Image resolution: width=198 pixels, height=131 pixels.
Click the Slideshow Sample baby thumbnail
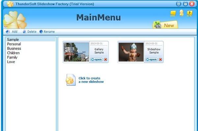point(131,52)
